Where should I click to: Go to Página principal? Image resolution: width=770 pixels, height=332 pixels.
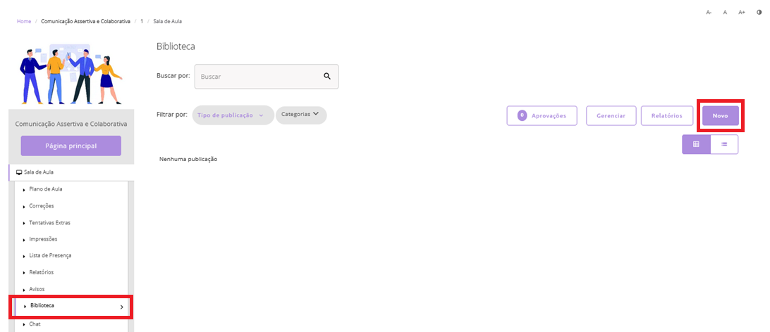(71, 146)
